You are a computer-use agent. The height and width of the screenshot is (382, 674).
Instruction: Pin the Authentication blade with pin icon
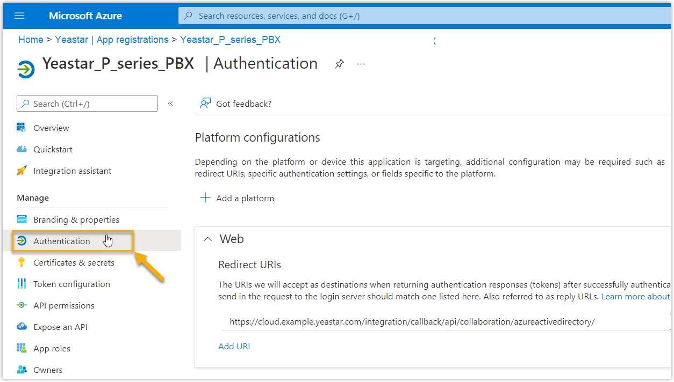coord(339,64)
